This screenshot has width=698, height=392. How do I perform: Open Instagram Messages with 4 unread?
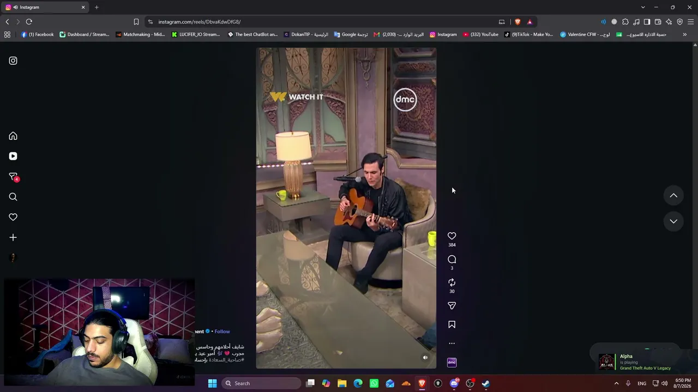[x=14, y=177]
